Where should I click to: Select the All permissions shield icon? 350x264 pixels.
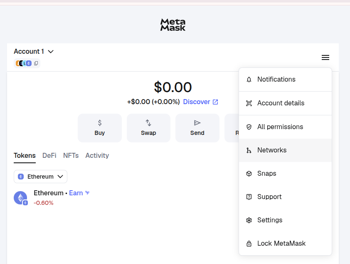[x=249, y=127]
